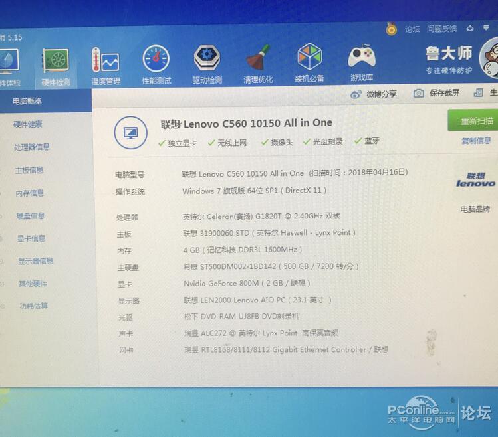The image size is (498, 437).
Task: Click the monitor icon beside computer model title
Action: (x=130, y=133)
